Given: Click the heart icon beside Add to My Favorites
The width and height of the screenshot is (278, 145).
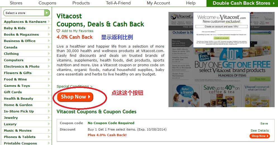Looking at the screenshot, I should [x=58, y=31].
